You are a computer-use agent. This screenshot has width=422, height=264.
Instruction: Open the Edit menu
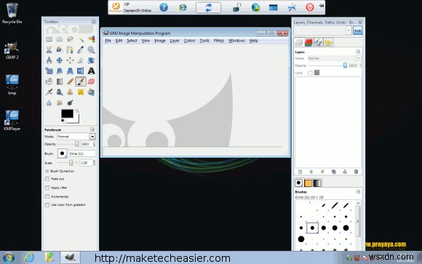pos(119,41)
